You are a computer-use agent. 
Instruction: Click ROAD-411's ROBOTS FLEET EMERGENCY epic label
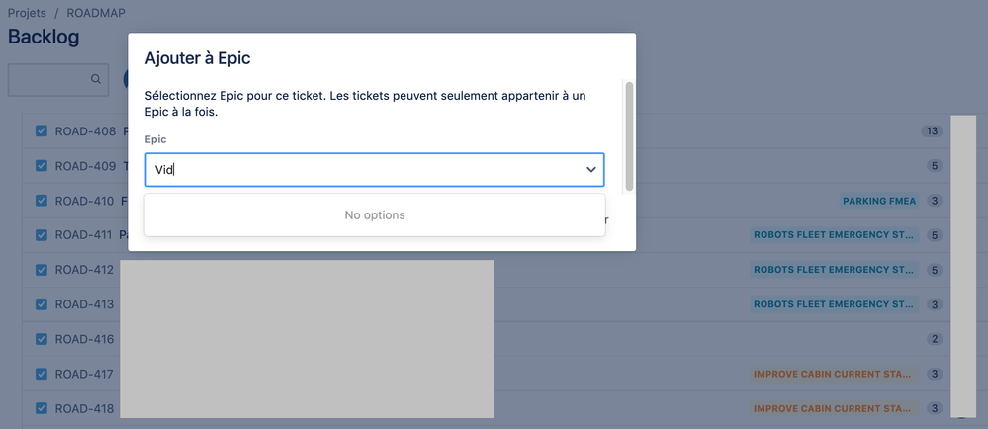[x=835, y=235]
